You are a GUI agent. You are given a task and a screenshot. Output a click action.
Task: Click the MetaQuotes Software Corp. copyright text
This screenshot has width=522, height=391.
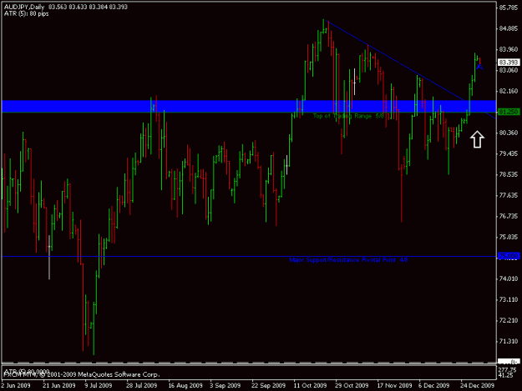click(x=81, y=374)
